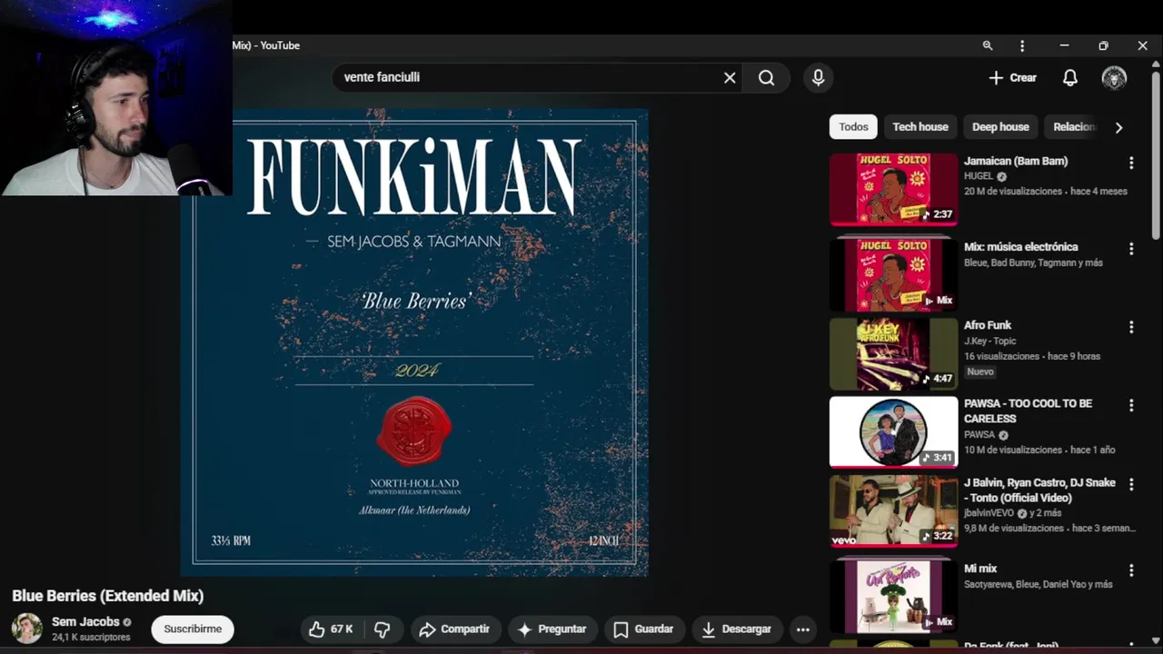Viewport: 1163px width, 654px height.
Task: Open the Sem Jacobs channel avatar
Action: (26, 629)
